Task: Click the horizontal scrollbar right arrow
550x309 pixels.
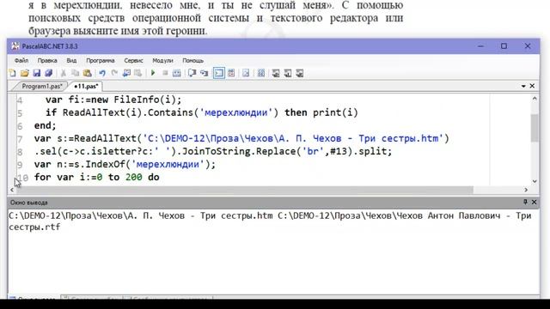Action: point(526,190)
